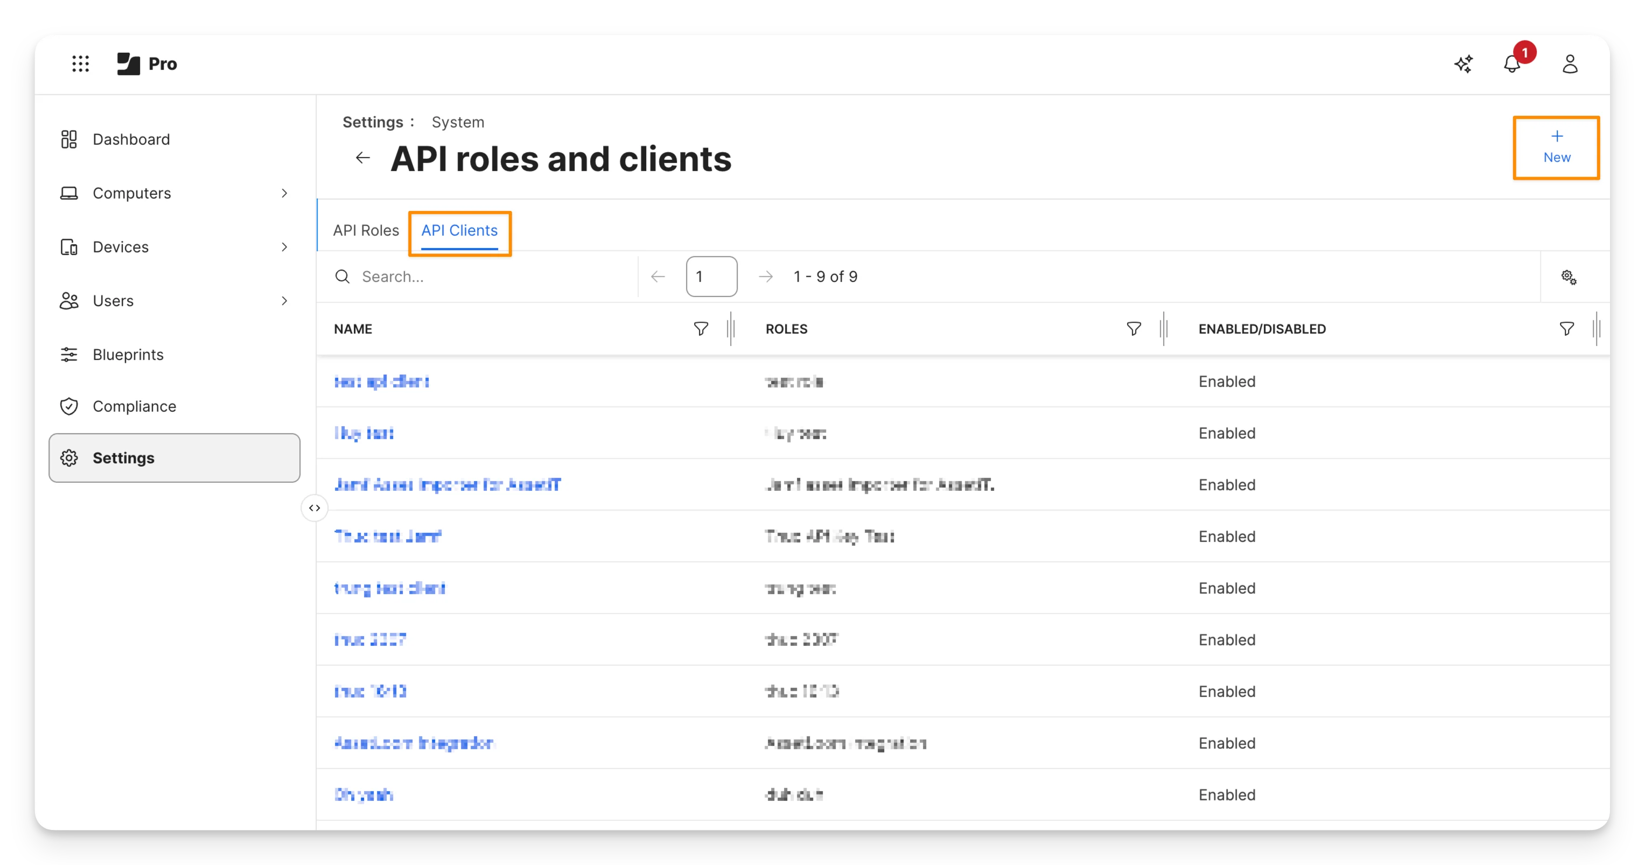1645x865 pixels.
Task: Go back using the arrow beside page title
Action: [363, 158]
